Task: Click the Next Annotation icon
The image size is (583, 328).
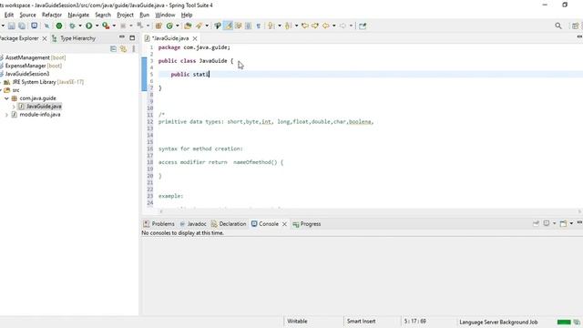Action: click(271, 26)
